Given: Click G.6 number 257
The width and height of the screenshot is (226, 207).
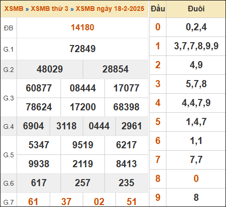Looking at the screenshot, I should pos(83,183).
